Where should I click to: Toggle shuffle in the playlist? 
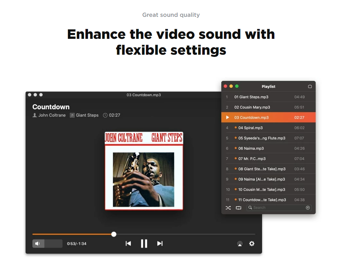tap(228, 208)
